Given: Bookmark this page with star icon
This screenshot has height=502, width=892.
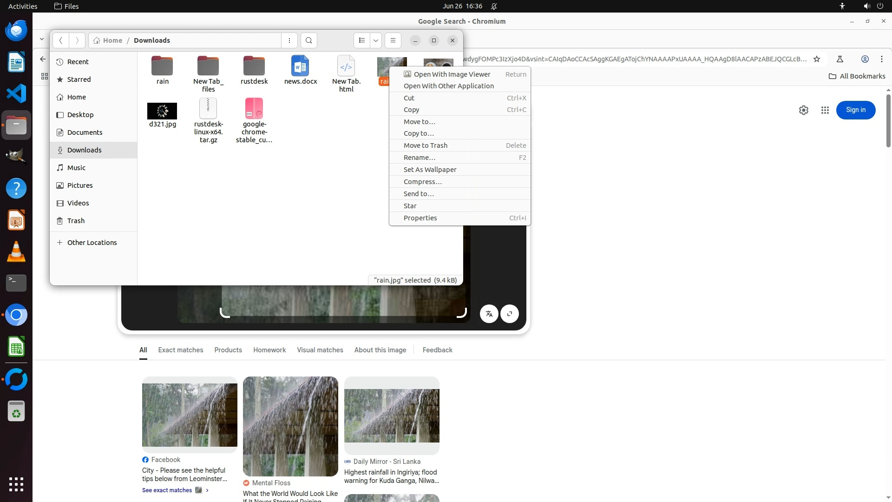Looking at the screenshot, I should point(817,59).
